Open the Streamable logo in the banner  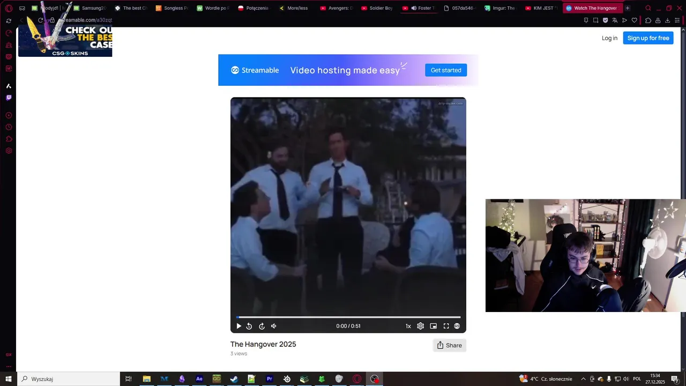pos(255,70)
